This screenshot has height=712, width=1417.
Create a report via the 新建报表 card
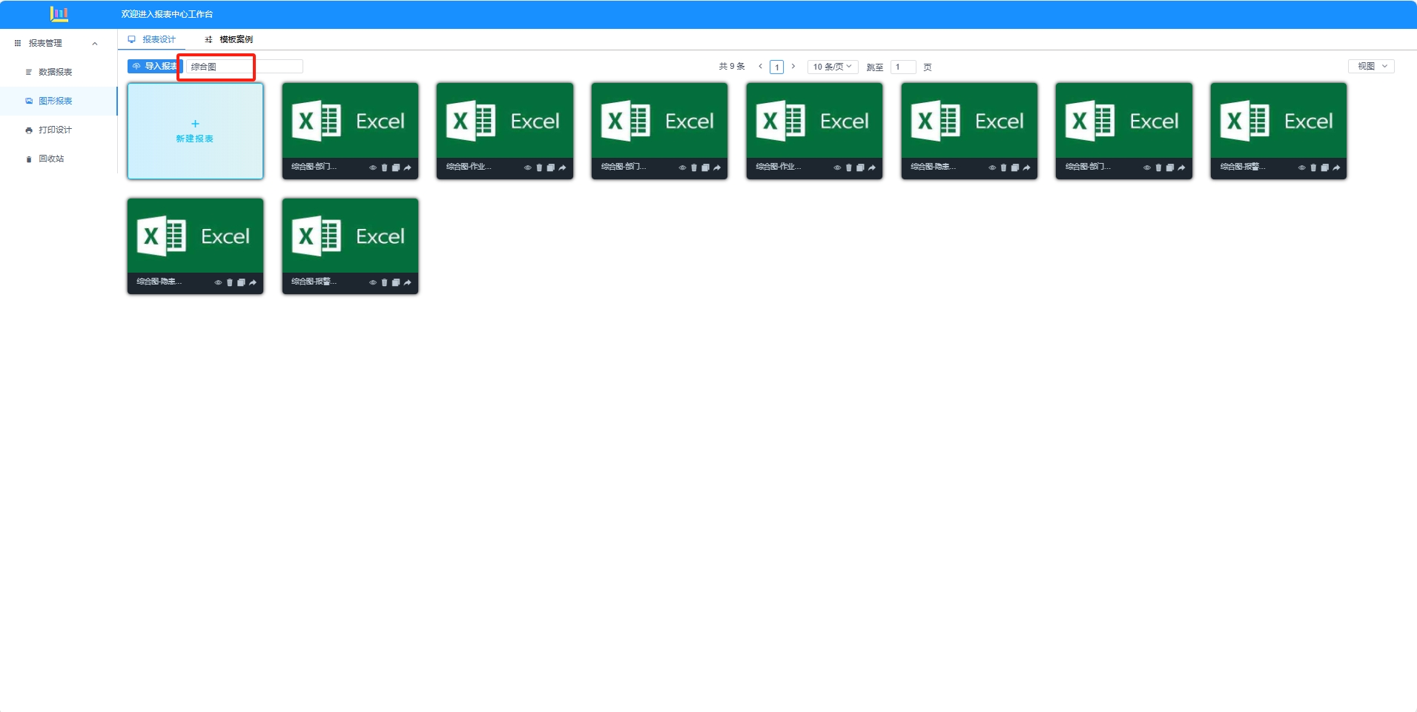coord(195,131)
